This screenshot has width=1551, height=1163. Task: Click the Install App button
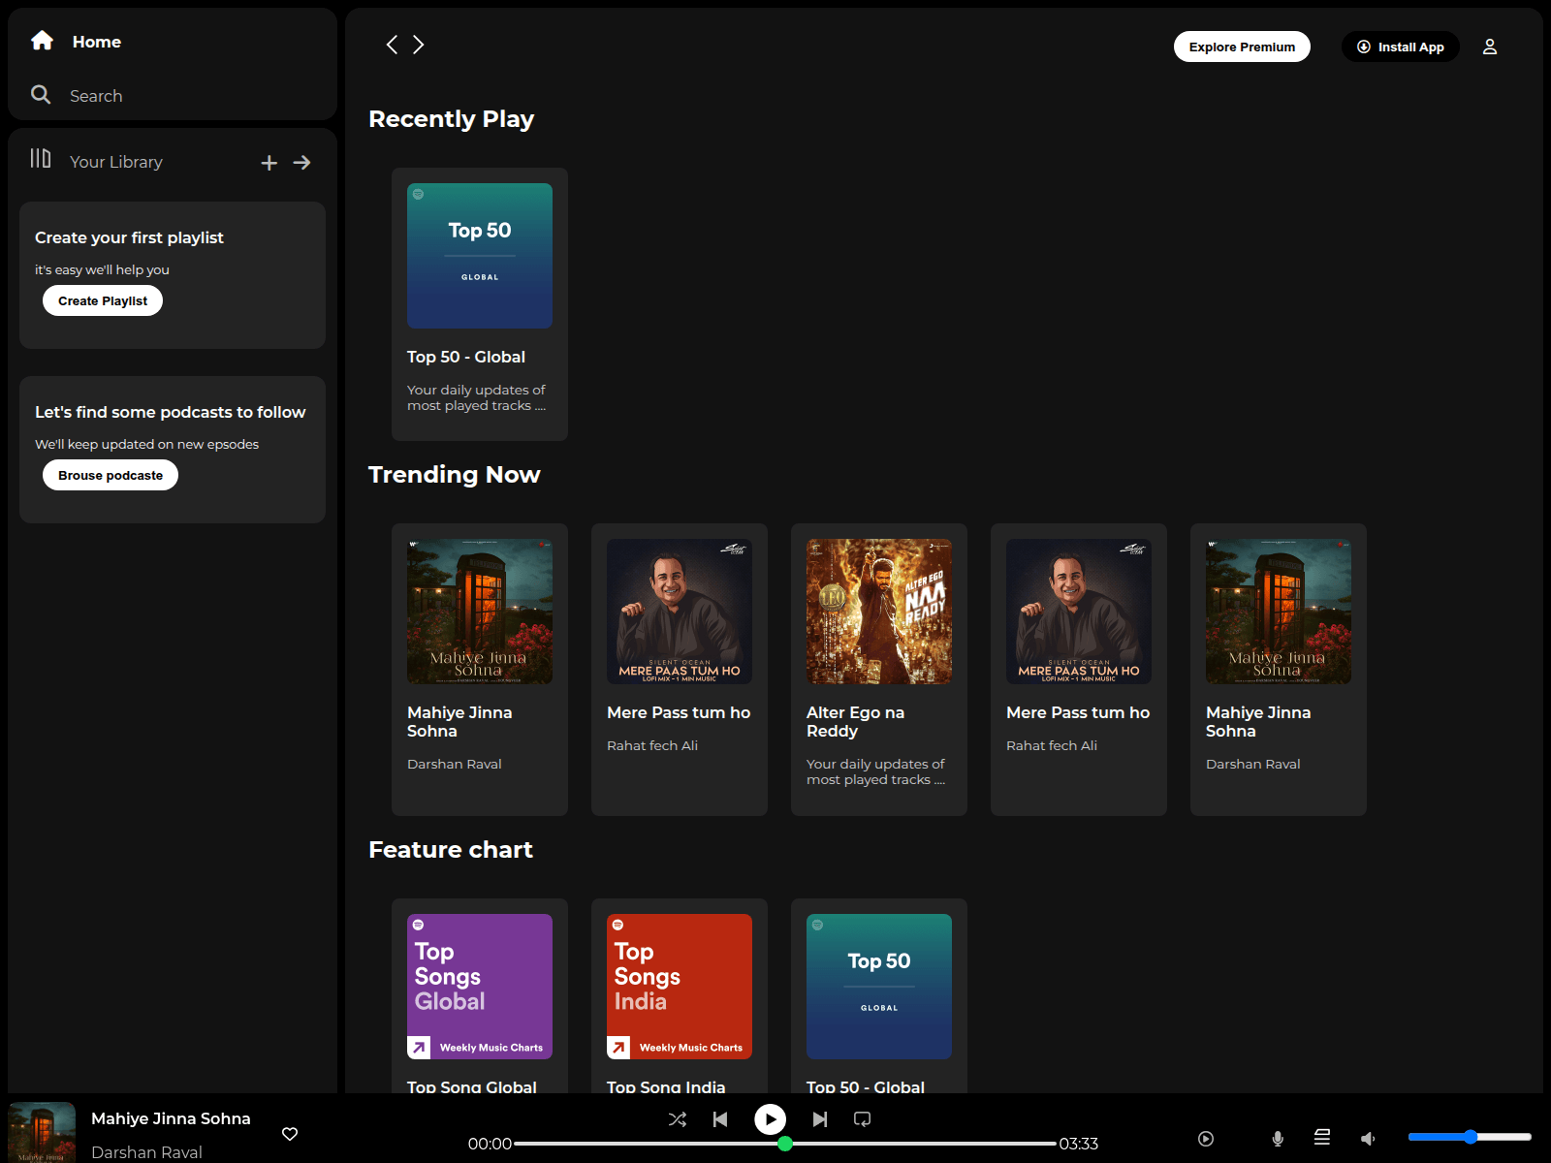1401,47
